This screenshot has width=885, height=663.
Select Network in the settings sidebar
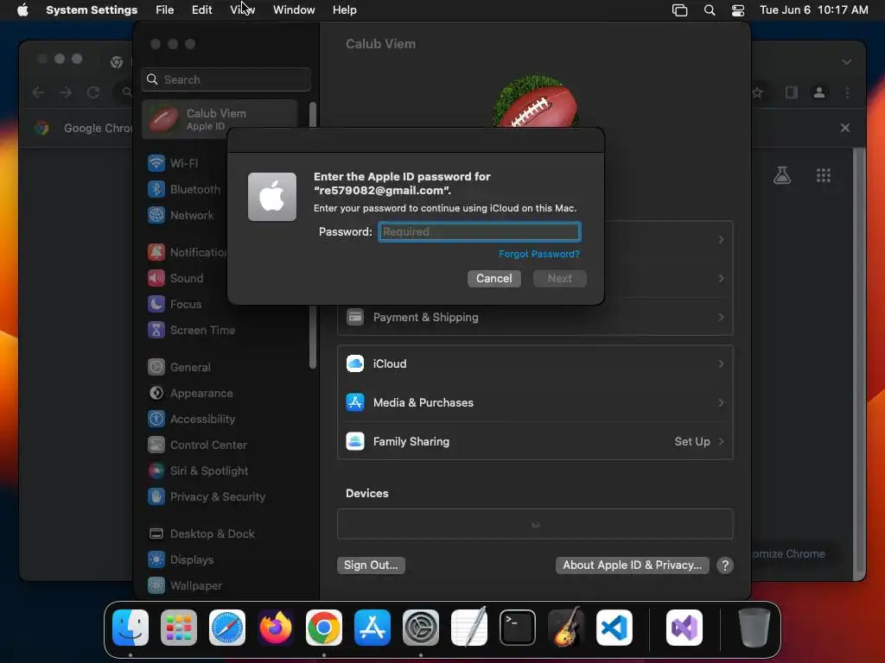tap(181, 215)
